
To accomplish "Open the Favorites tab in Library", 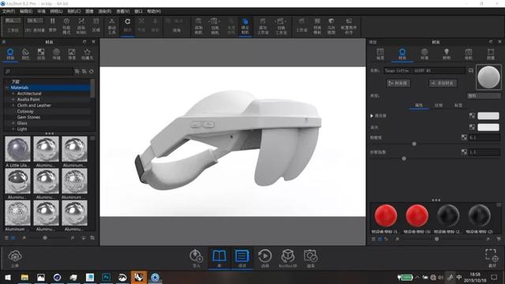I will point(87,54).
